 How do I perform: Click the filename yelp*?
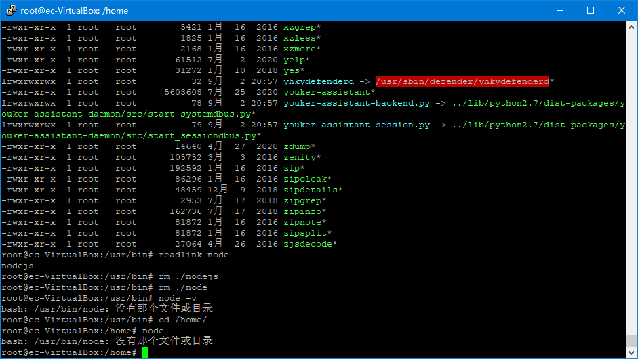point(296,60)
